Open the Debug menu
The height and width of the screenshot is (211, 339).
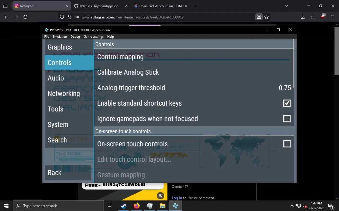click(75, 37)
